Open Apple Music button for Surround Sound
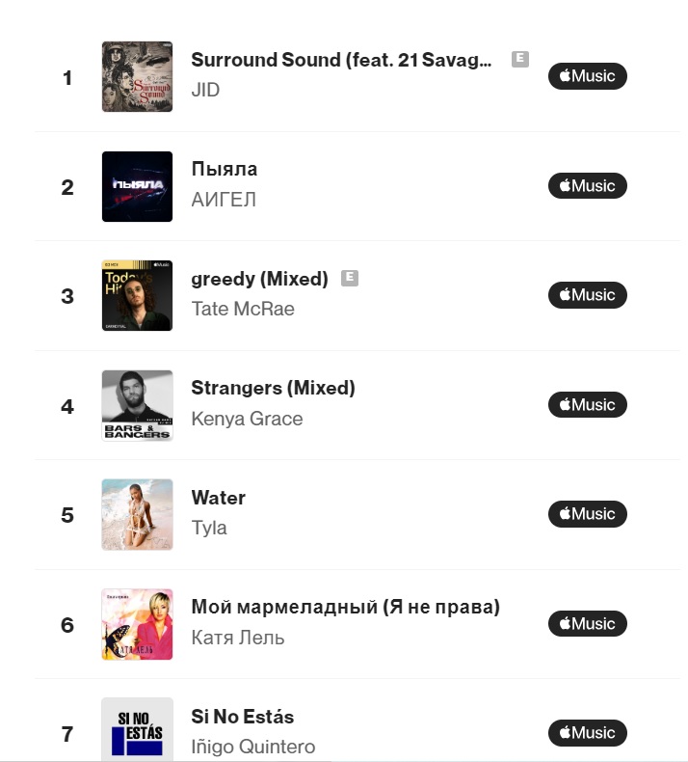 coord(587,77)
